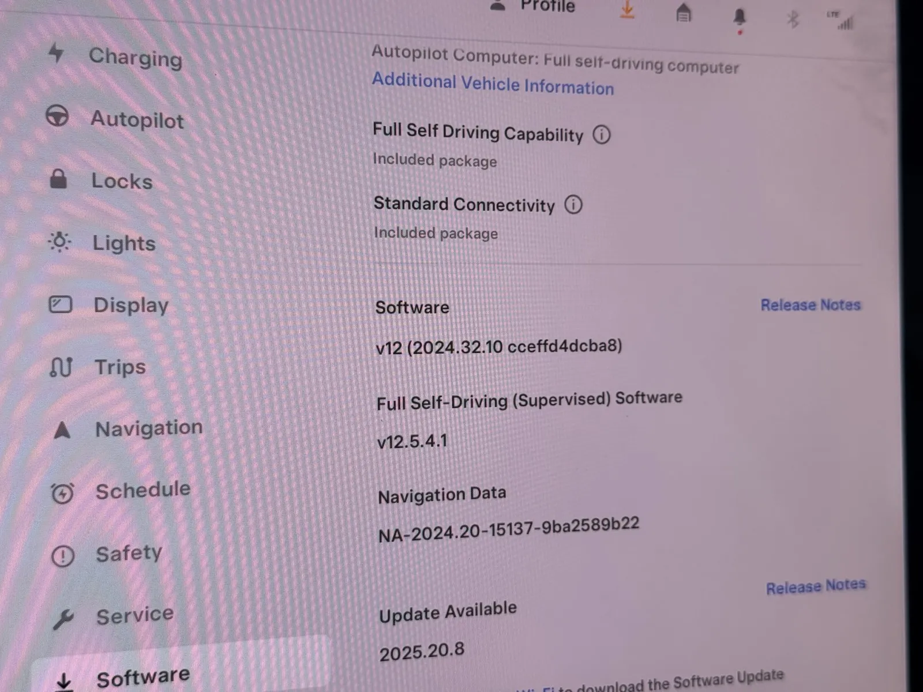The height and width of the screenshot is (692, 923).
Task: Tap Included package under Full Self Driving Capability
Action: pos(435,160)
